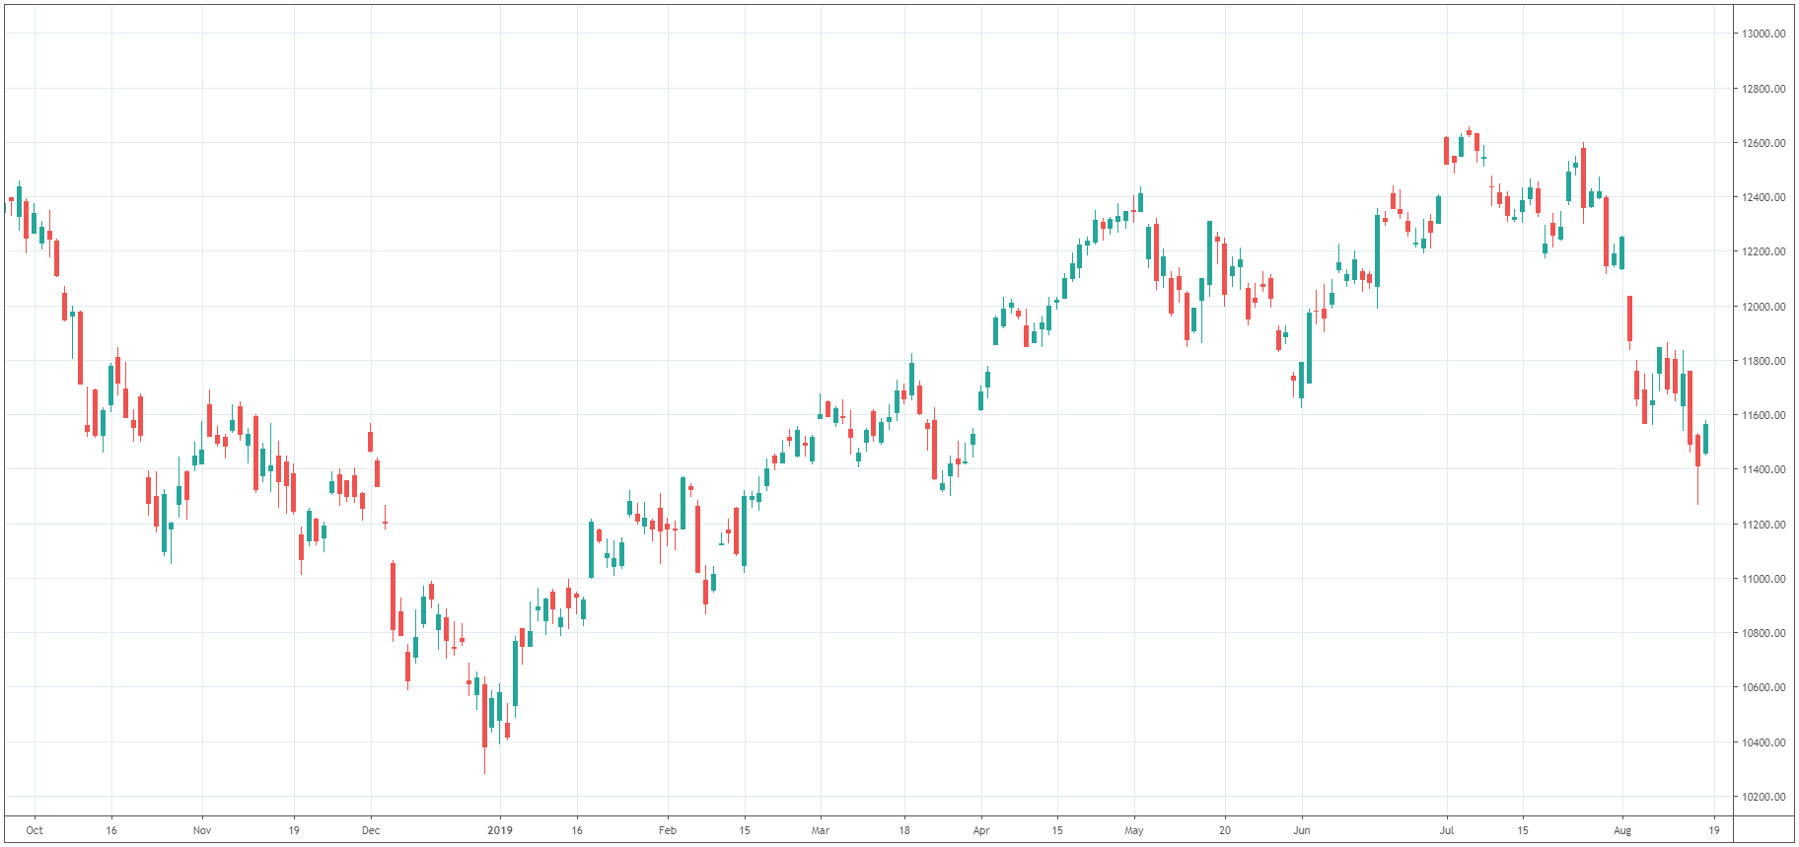Click the 18 date label after Mar
The image size is (1799, 847).
click(904, 830)
